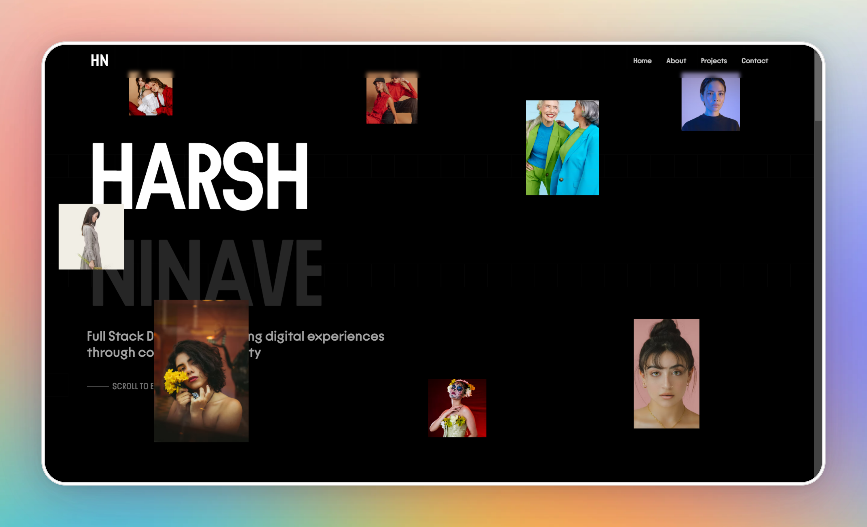
Task: Open the Projects page
Action: coord(714,60)
